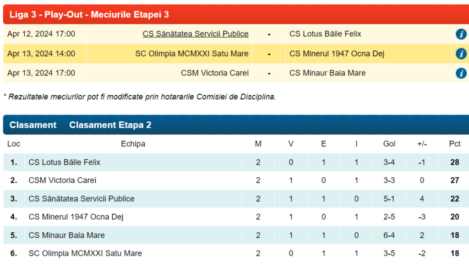Select CS Sănătatea Servicii Publice standings row

click(x=82, y=199)
